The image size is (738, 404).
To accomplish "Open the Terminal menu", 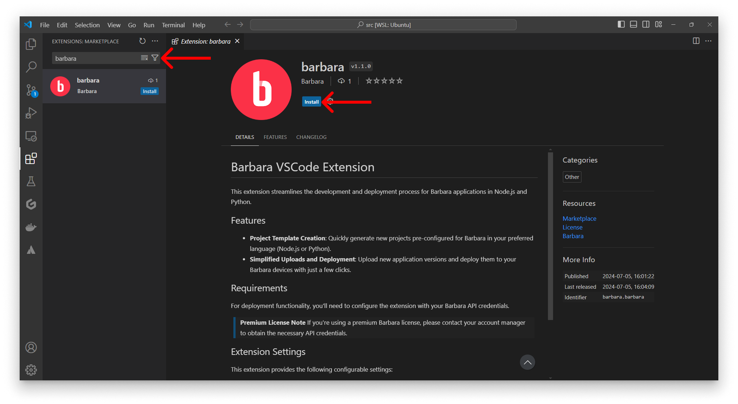I will coord(173,25).
